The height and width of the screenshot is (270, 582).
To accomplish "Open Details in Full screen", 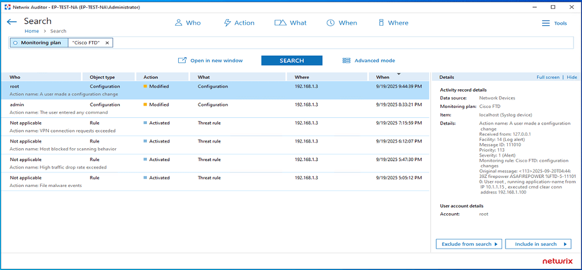I will point(548,77).
